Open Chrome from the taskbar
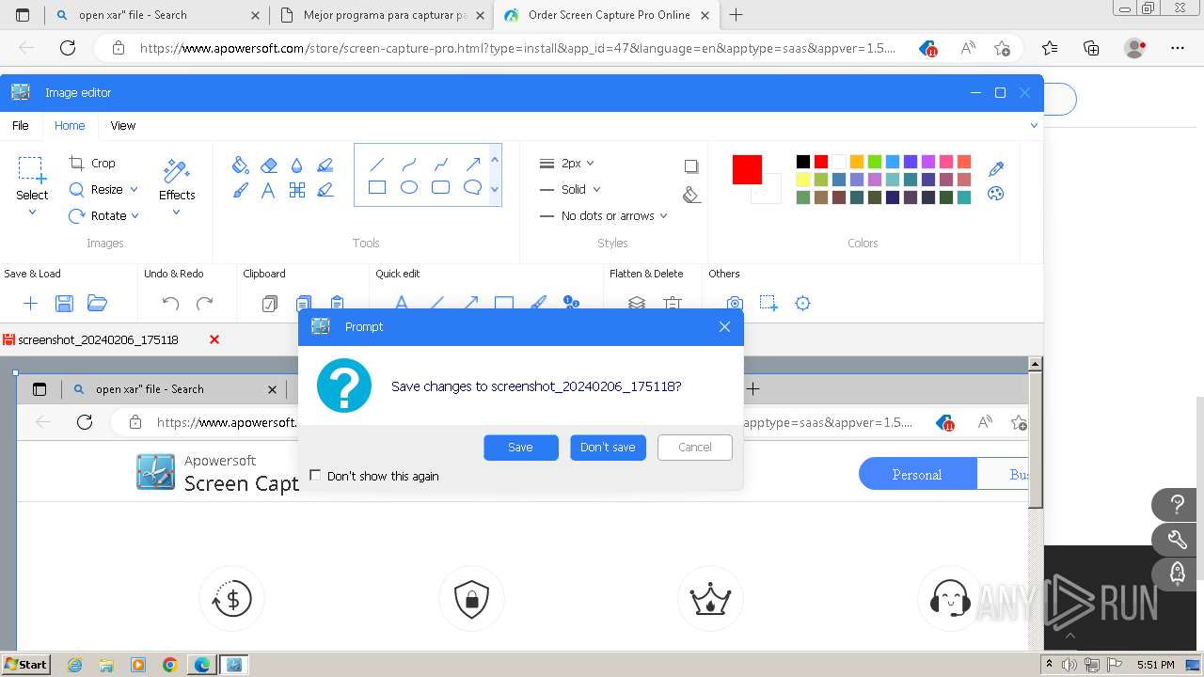The height and width of the screenshot is (677, 1204). click(169, 665)
